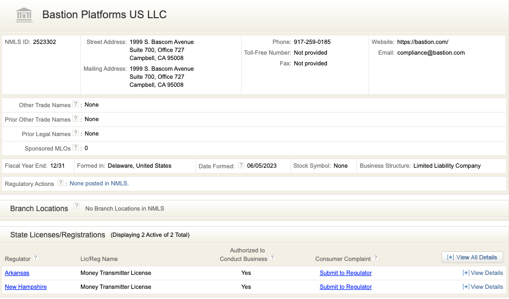Click help icon beside Sponsored MLOs

[76, 148]
